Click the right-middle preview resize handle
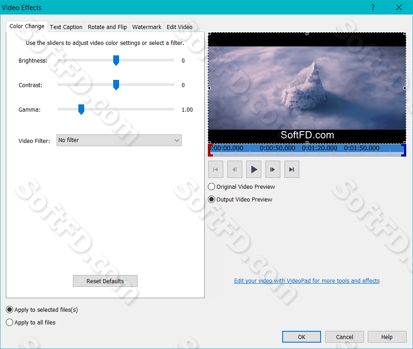413x349 pixels. click(x=405, y=88)
